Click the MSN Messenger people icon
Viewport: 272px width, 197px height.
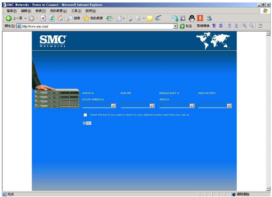209,18
